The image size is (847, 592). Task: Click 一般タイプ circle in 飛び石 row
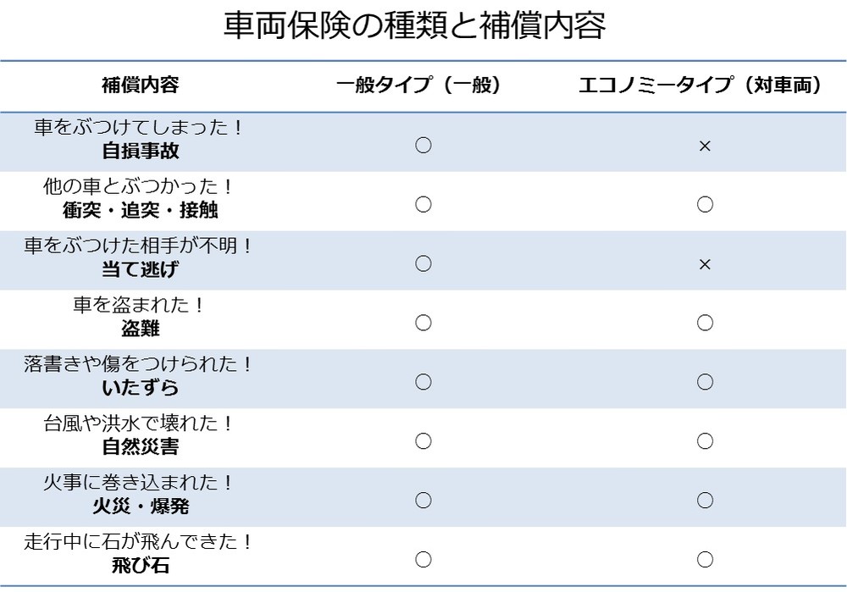(x=423, y=560)
